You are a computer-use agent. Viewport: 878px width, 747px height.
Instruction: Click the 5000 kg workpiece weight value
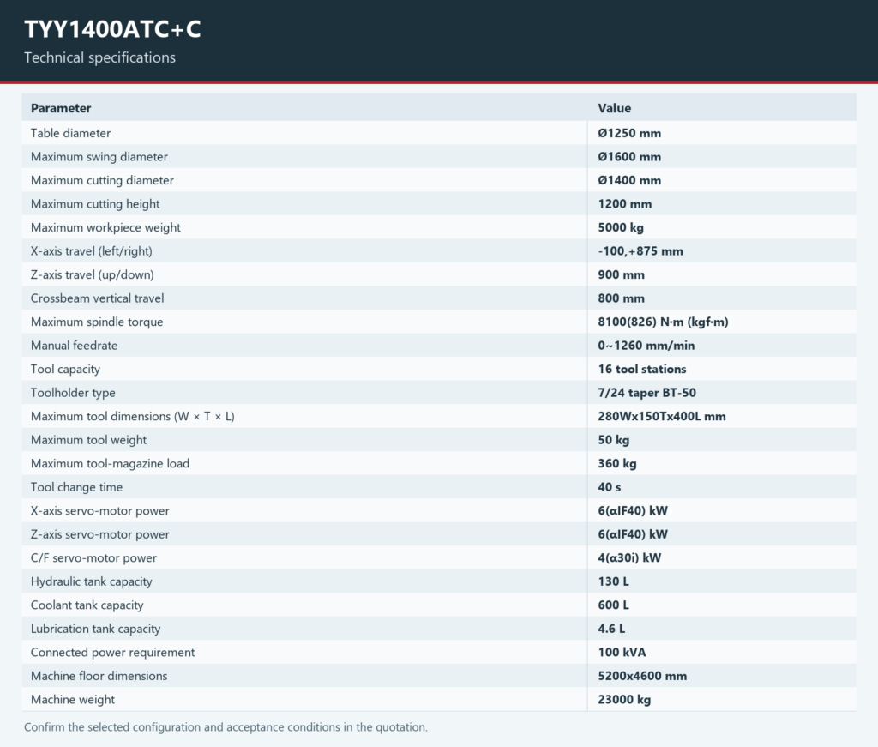pos(621,227)
